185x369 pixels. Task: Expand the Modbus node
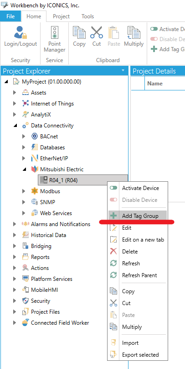point(24,191)
